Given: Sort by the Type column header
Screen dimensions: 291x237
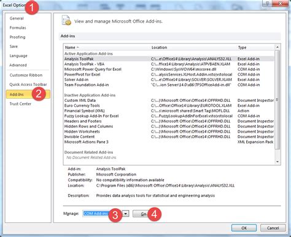Looking at the screenshot, I should (x=242, y=47).
